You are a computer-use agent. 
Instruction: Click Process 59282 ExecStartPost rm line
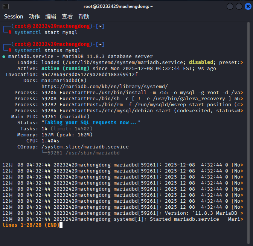[x=129, y=105]
